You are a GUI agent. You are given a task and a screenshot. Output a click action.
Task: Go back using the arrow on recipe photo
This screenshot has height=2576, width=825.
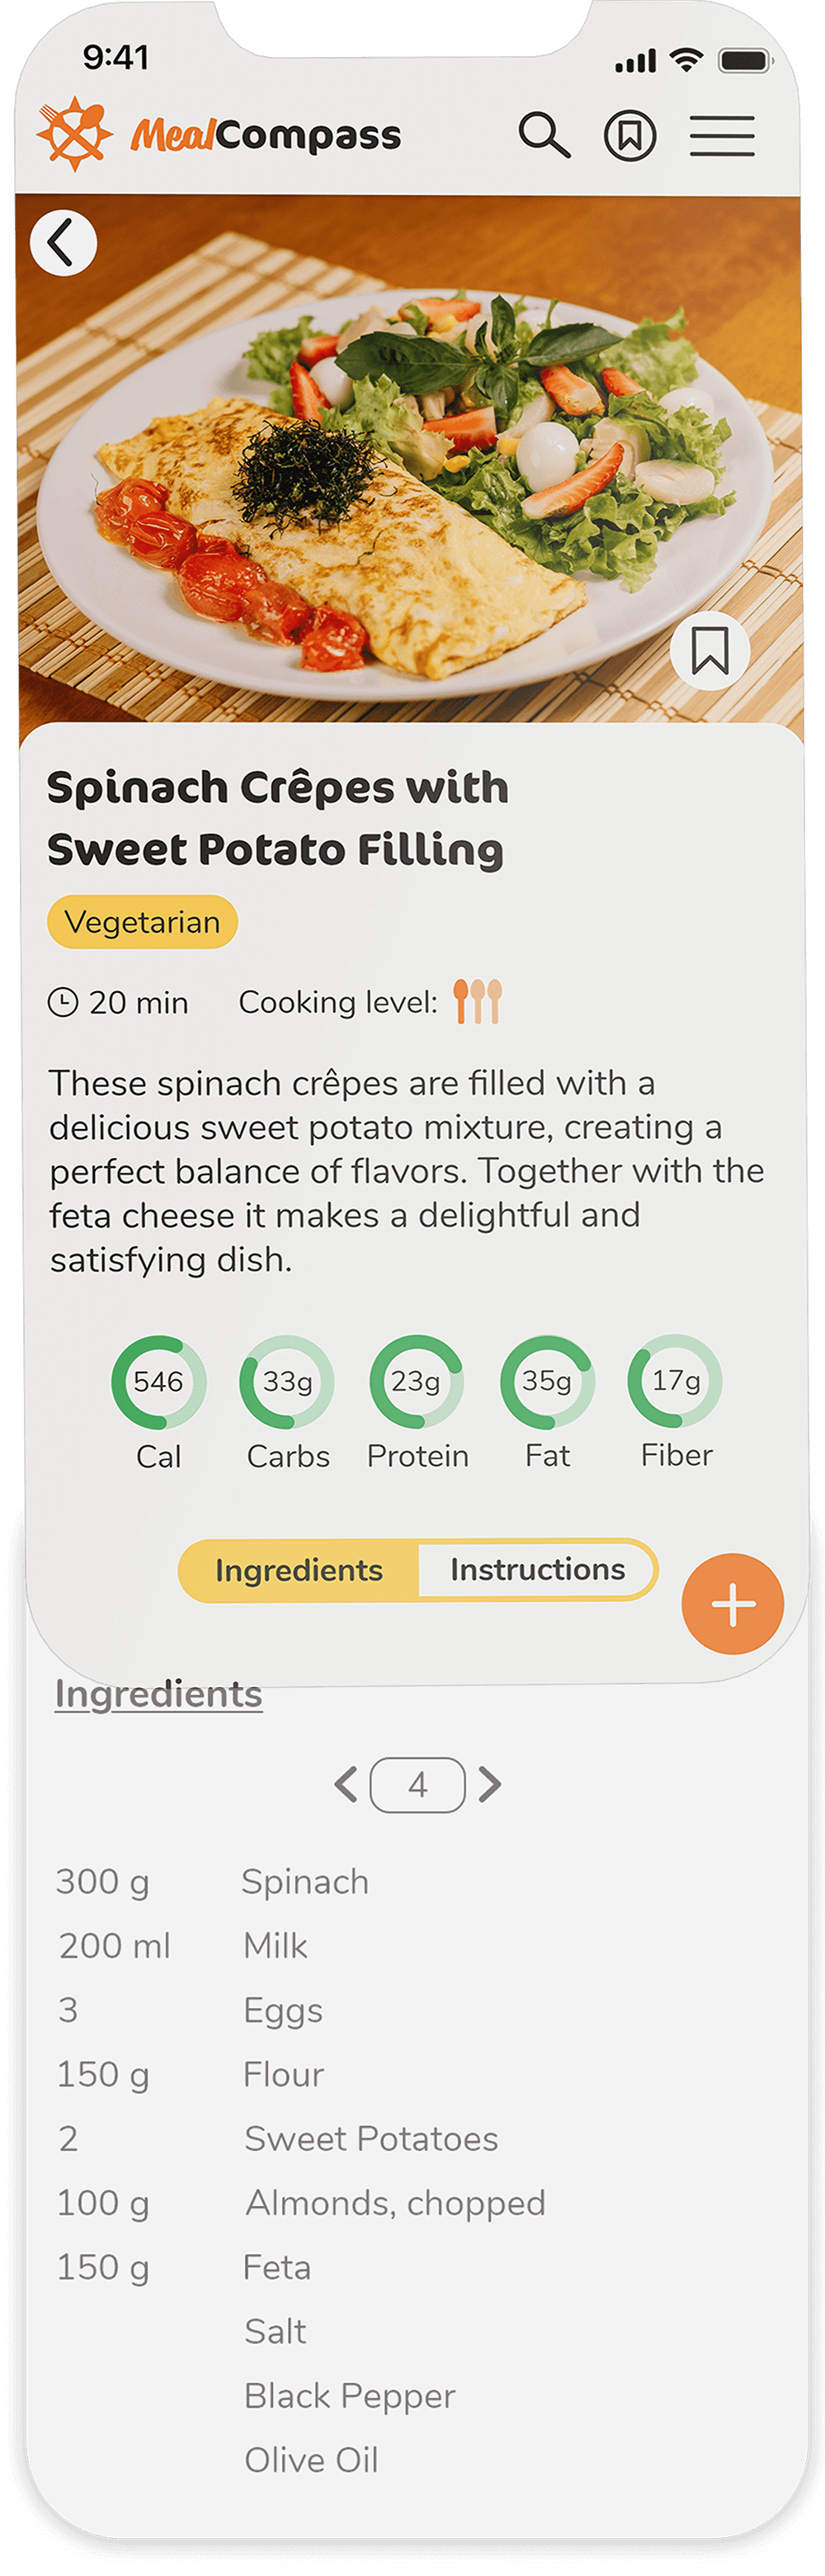tap(63, 242)
